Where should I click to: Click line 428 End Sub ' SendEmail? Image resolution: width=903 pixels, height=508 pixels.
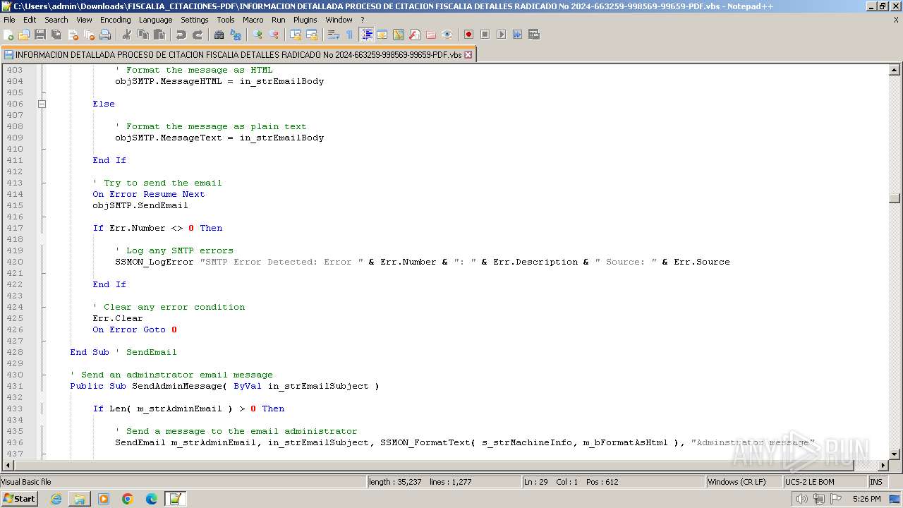pyautogui.click(x=123, y=352)
